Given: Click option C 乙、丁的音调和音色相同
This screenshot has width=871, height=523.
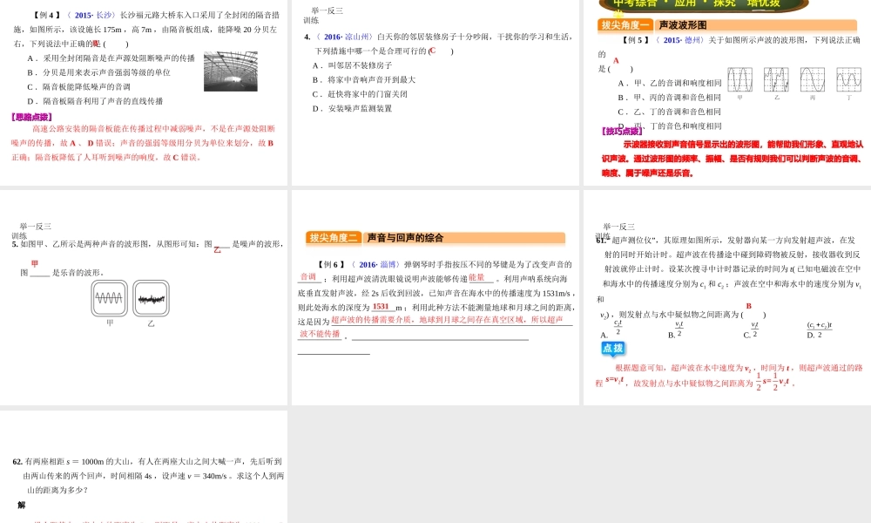Looking at the screenshot, I should click(x=669, y=112).
